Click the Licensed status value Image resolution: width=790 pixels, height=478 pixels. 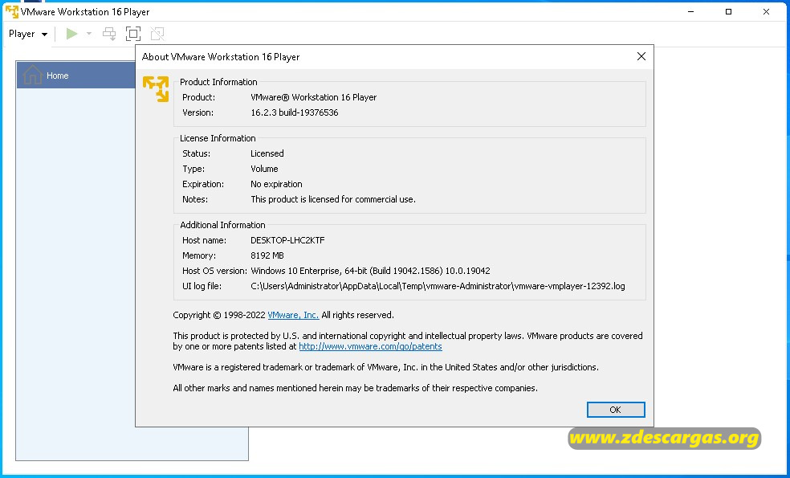point(267,153)
